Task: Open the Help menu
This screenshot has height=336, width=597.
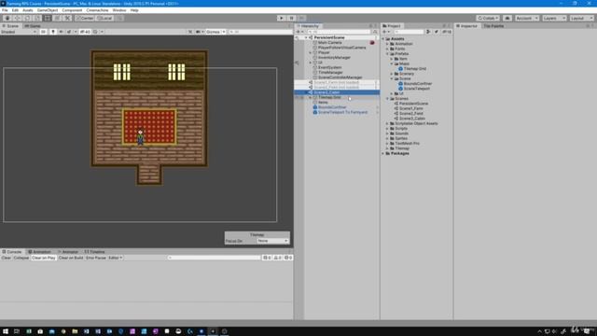Action: tap(134, 10)
